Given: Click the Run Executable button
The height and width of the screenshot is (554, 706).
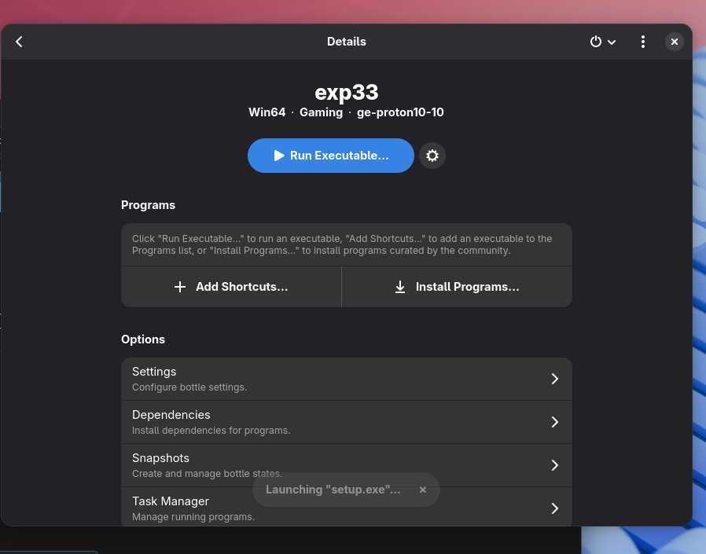Looking at the screenshot, I should tap(330, 156).
